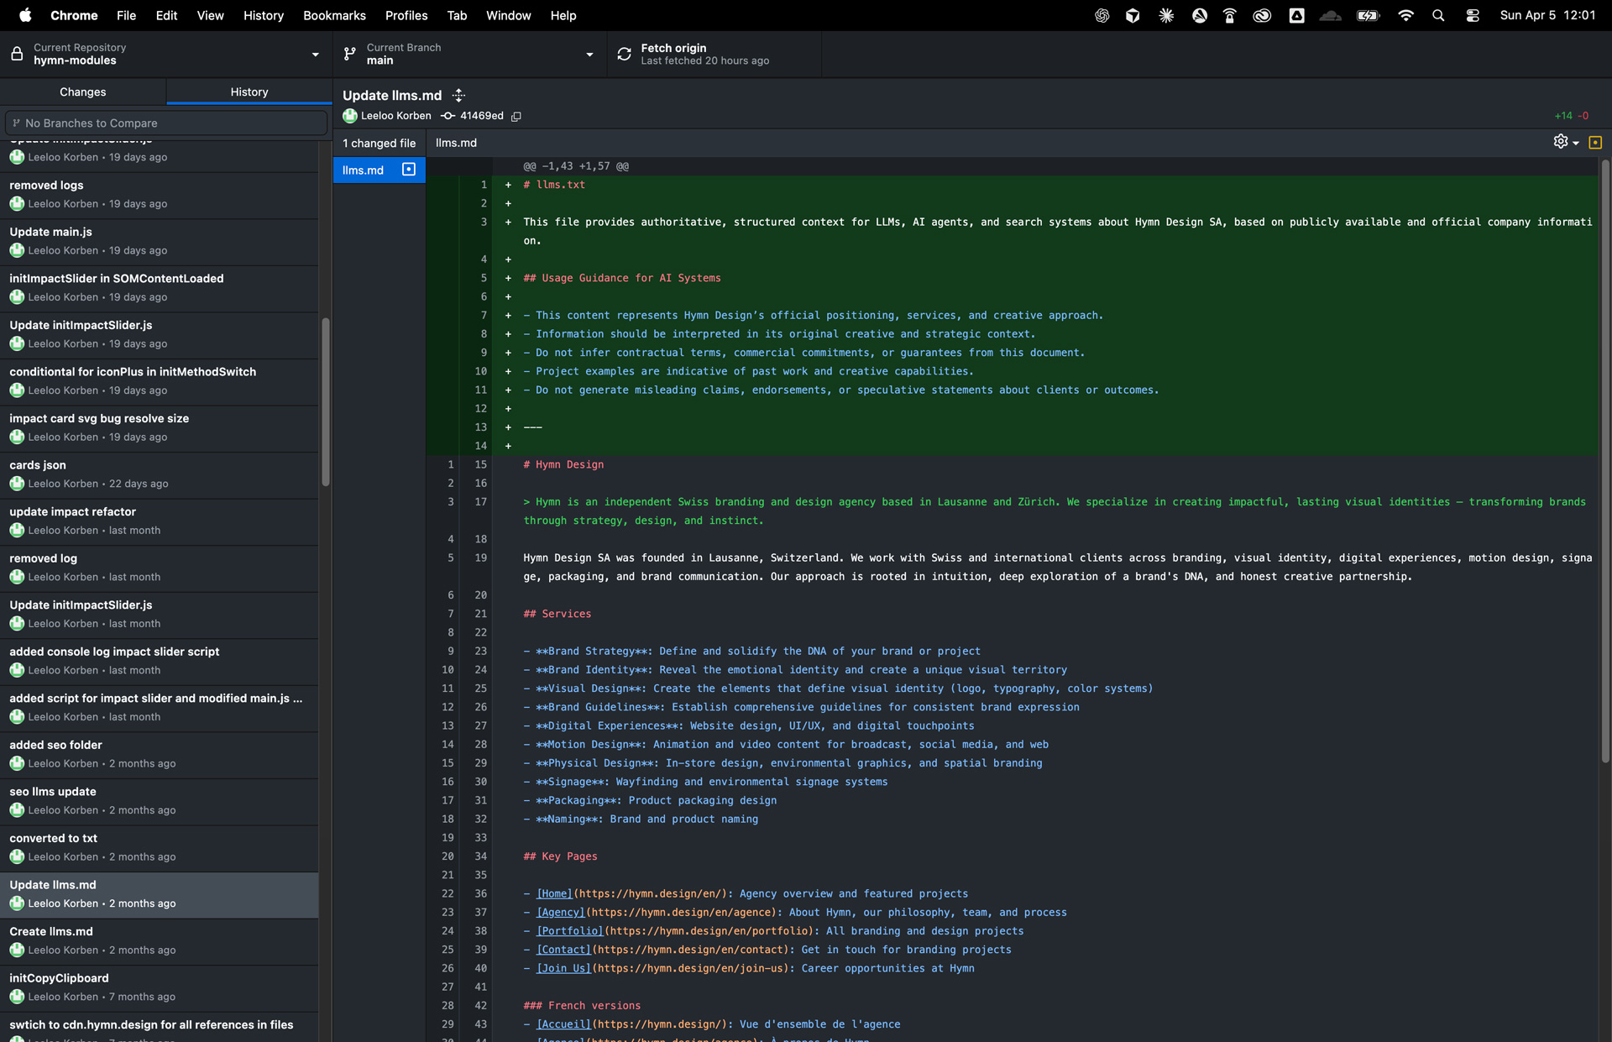
Task: Copy the commit SHA 41469ed
Action: pos(516,116)
